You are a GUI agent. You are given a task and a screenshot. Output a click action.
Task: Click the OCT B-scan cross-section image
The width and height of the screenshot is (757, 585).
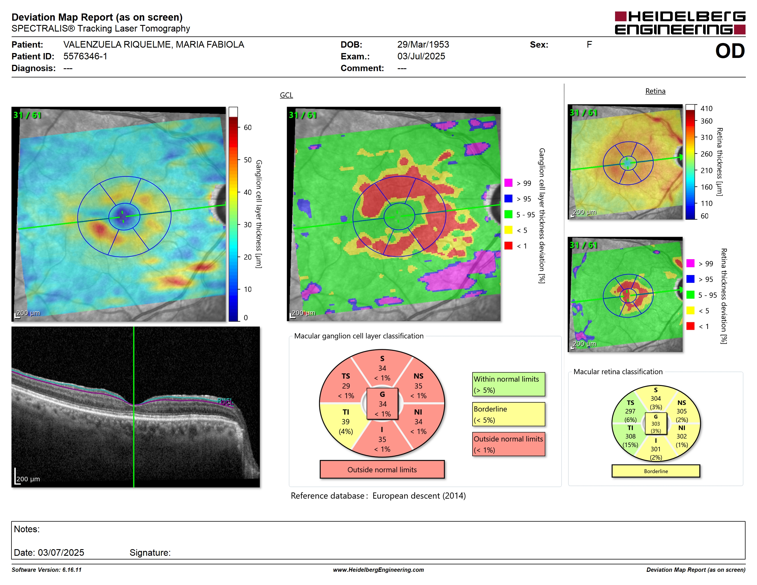coord(136,407)
